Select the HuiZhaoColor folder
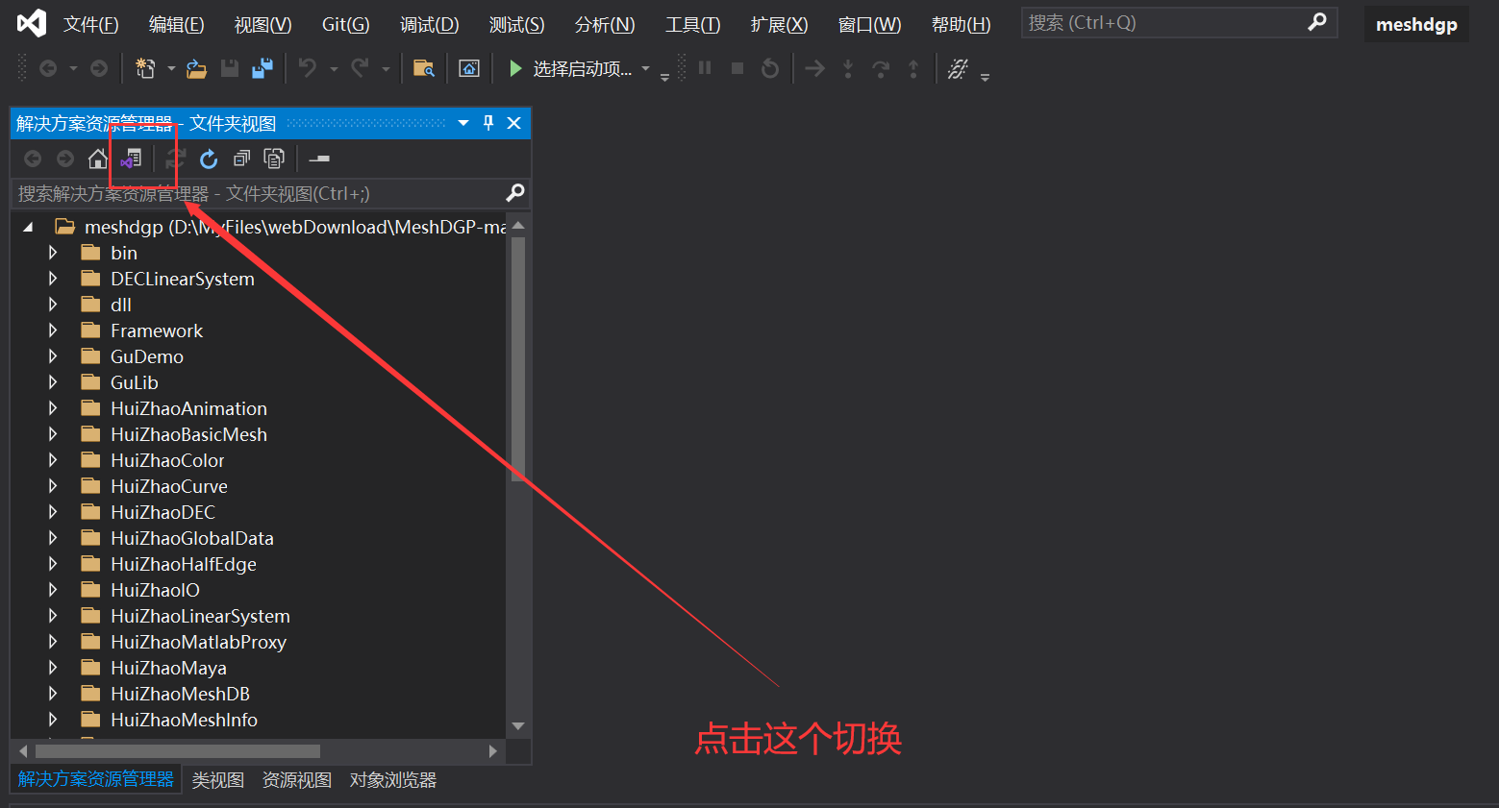Viewport: 1499px width, 808px height. coord(167,460)
